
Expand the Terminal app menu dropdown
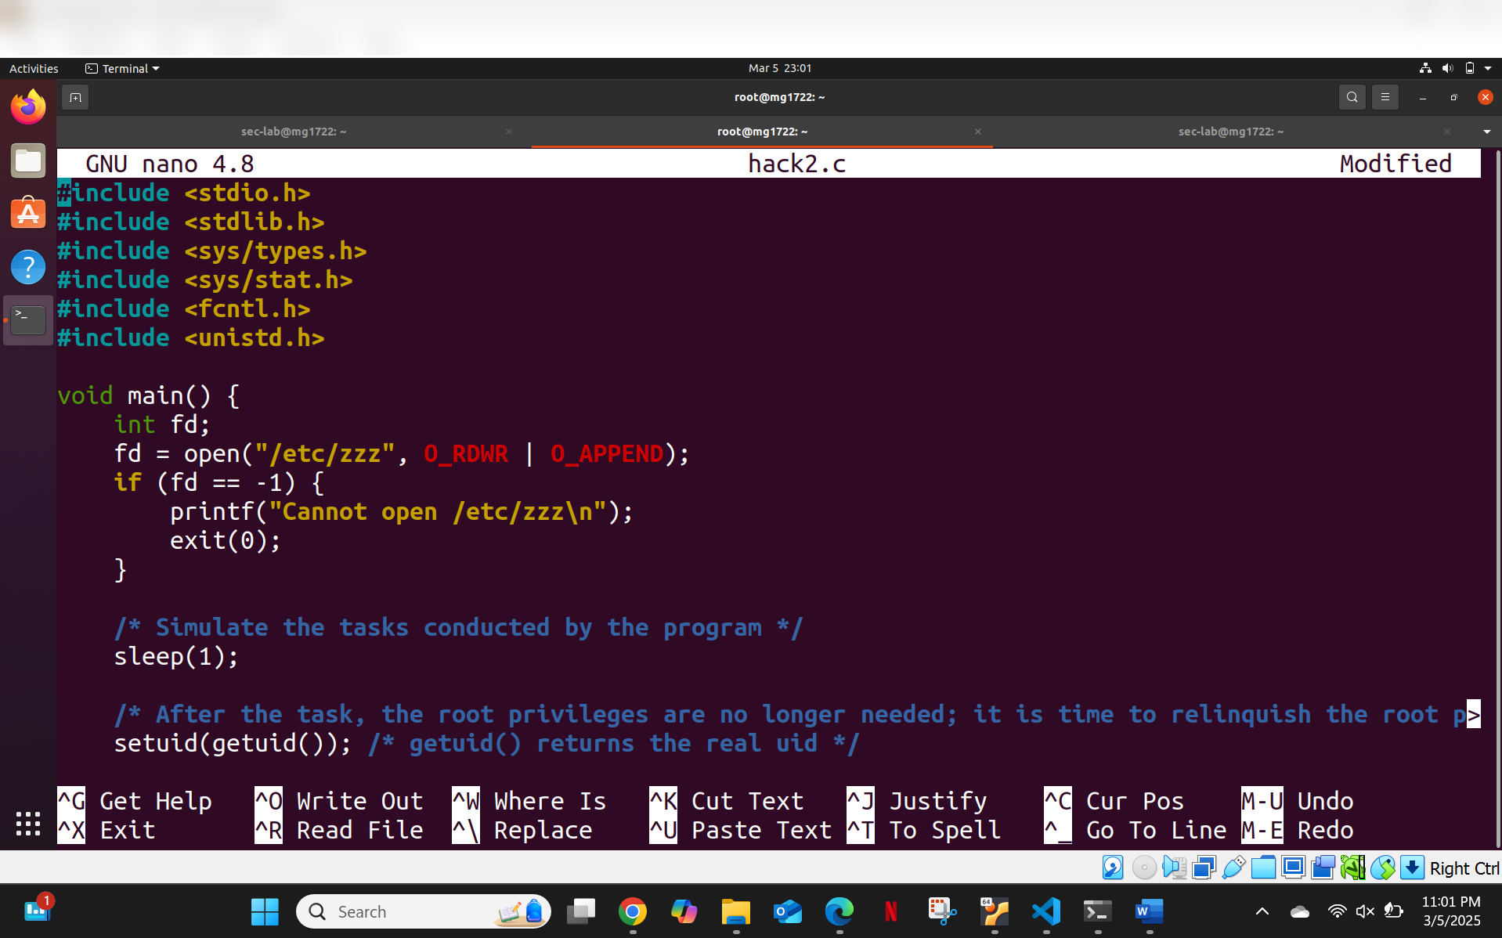123,68
